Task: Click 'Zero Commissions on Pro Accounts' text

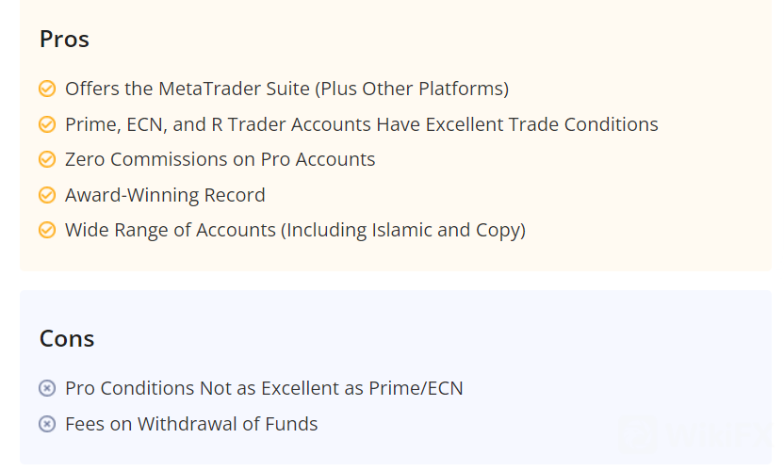Action: coord(220,160)
